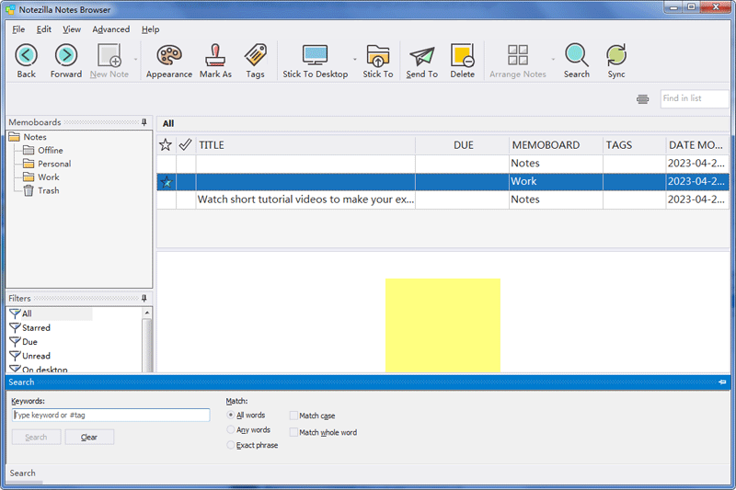Enable the Match whole word checkbox
The image size is (736, 490).
pyautogui.click(x=293, y=432)
